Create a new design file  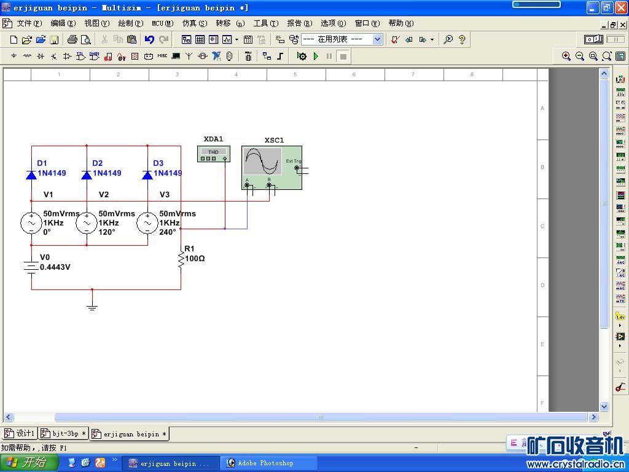coord(14,39)
